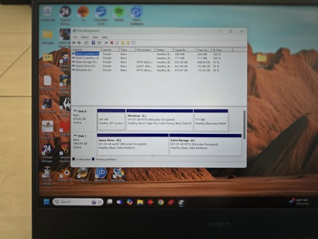Select the 260 MB EFI System partition block

pos(111,120)
